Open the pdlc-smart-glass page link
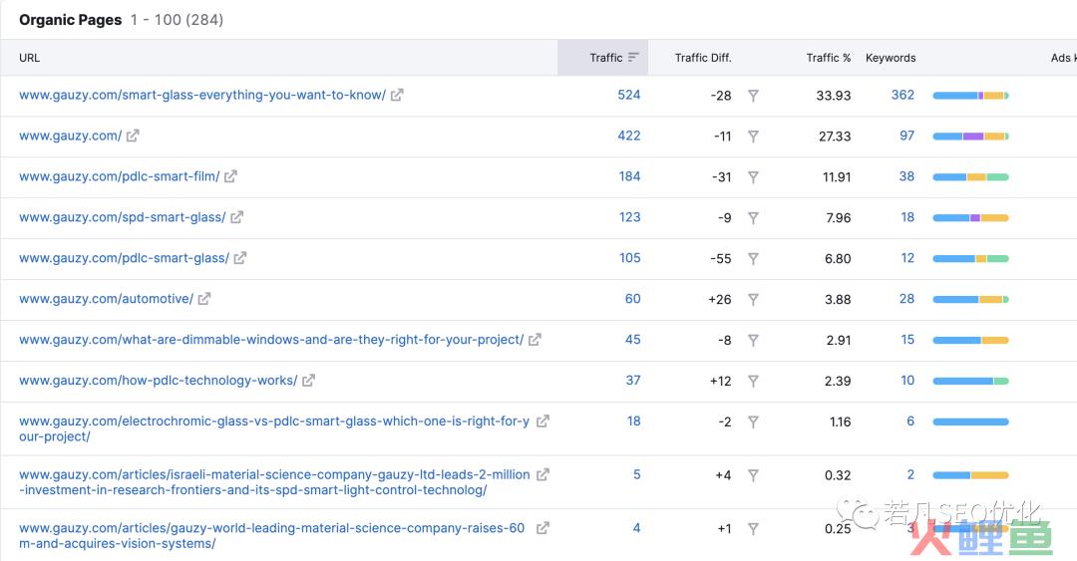1077x561 pixels. (124, 258)
